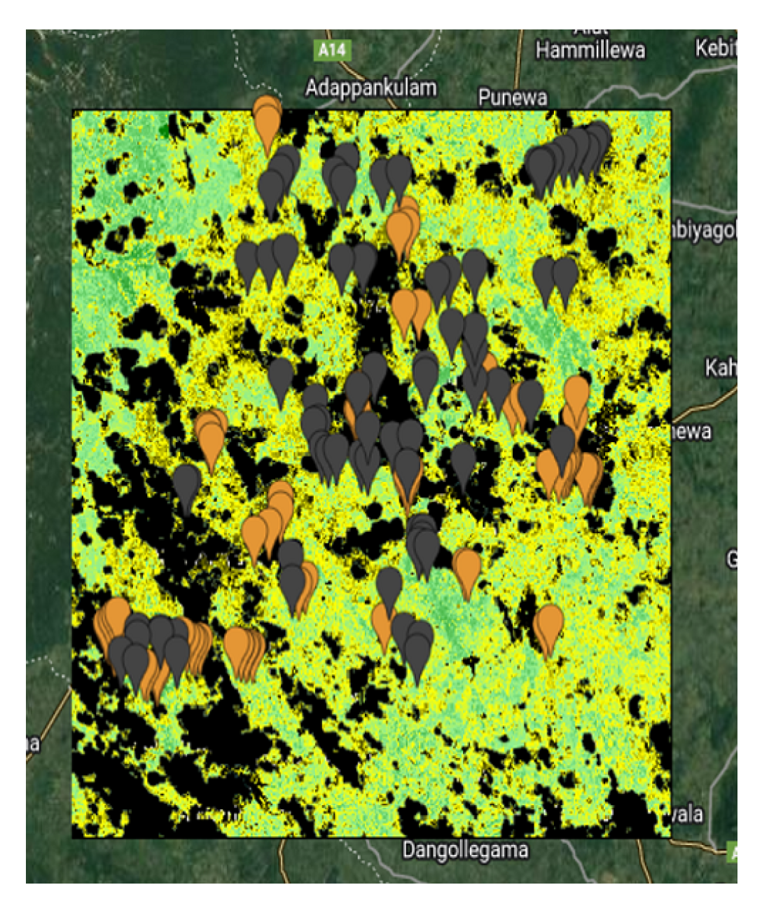Image resolution: width=769 pixels, height=913 pixels.
Task: Select the orange marker pair left of center
Action: tap(211, 436)
